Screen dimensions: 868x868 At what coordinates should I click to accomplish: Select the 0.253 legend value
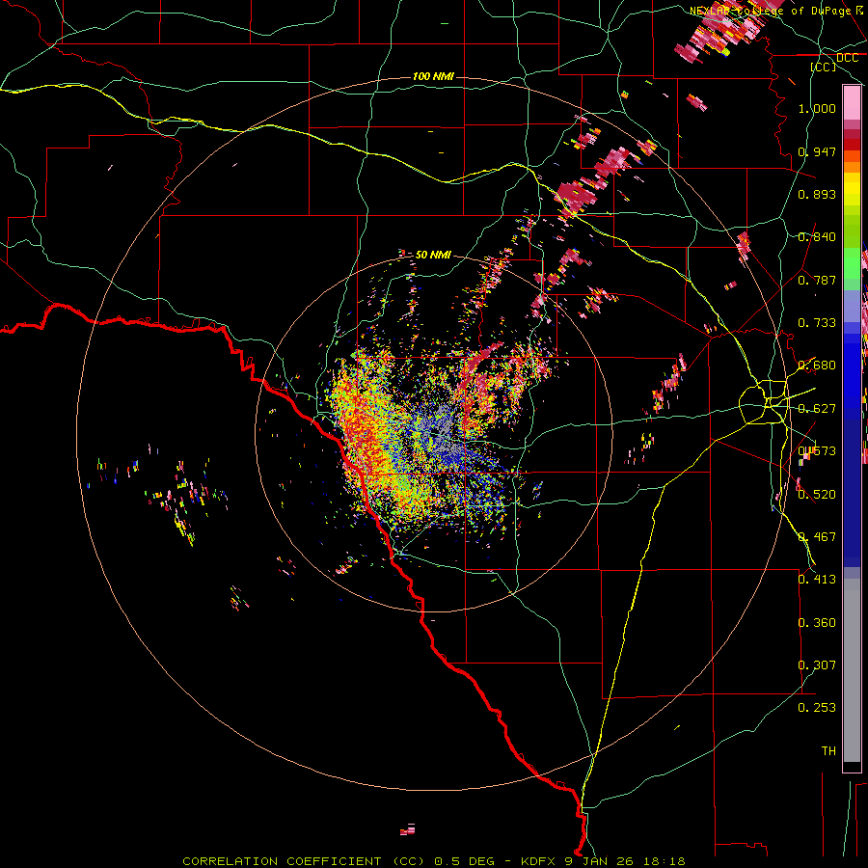[817, 708]
